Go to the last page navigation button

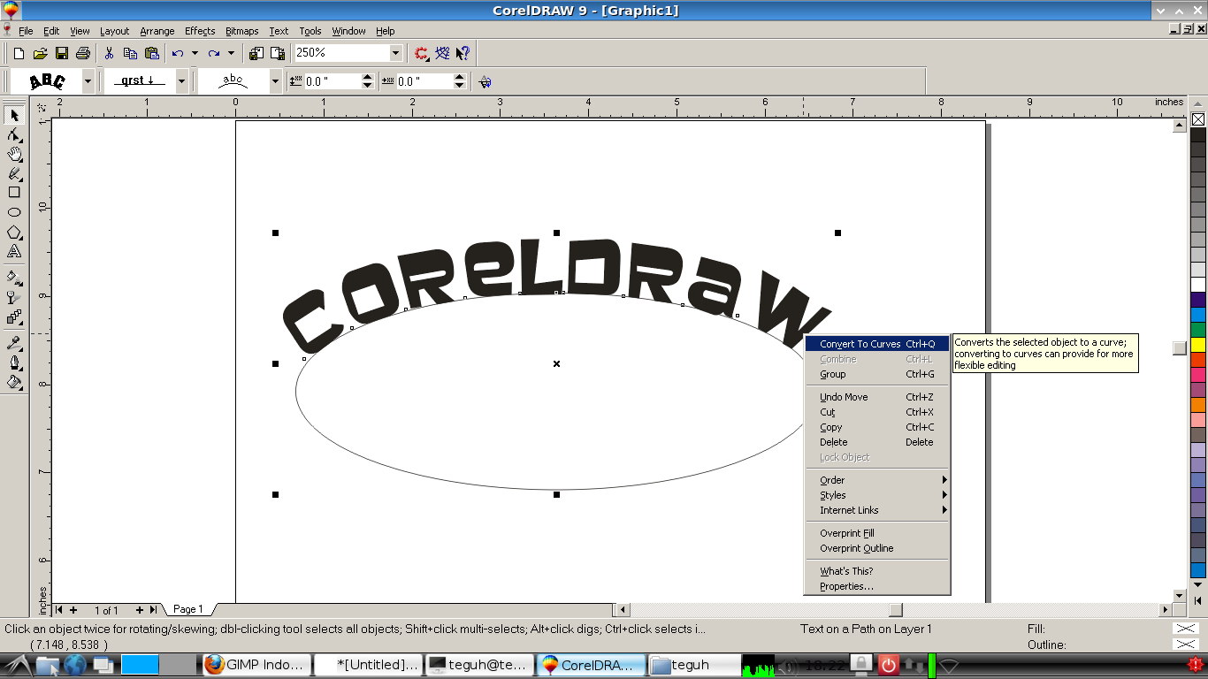click(153, 610)
